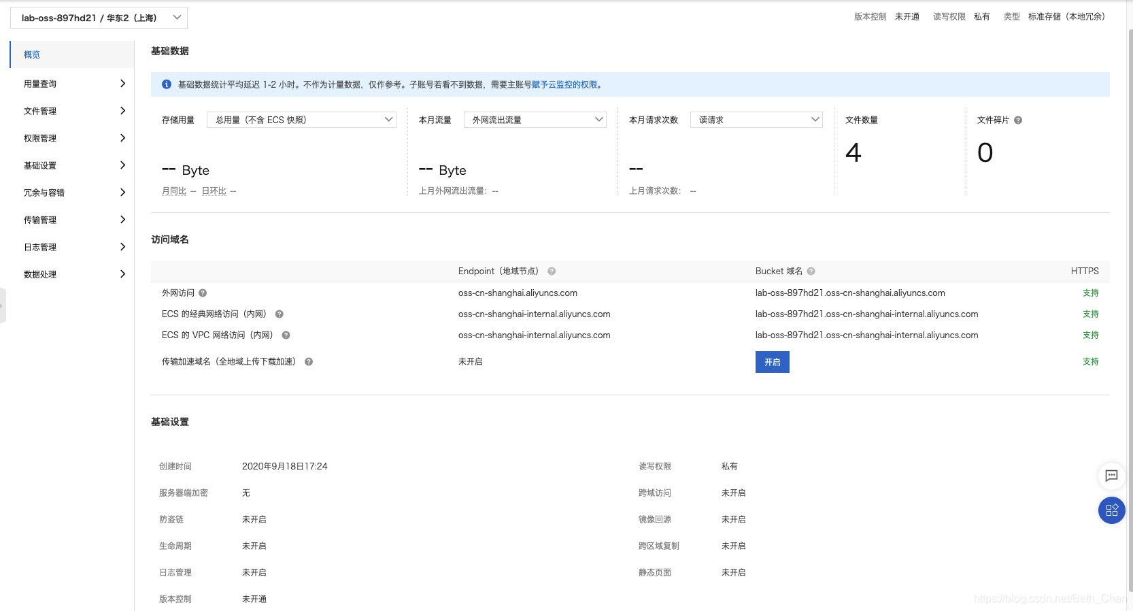Image resolution: width=1133 pixels, height=611 pixels.
Task: Expand the collapsed side panel handle
Action: pyautogui.click(x=3, y=305)
